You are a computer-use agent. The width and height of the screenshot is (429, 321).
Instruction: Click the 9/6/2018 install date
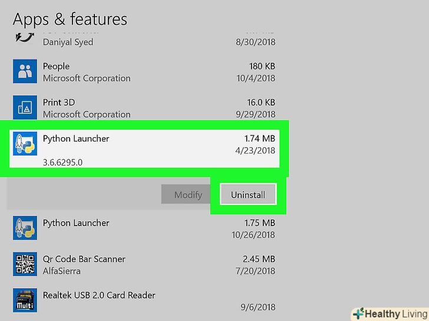click(x=258, y=307)
